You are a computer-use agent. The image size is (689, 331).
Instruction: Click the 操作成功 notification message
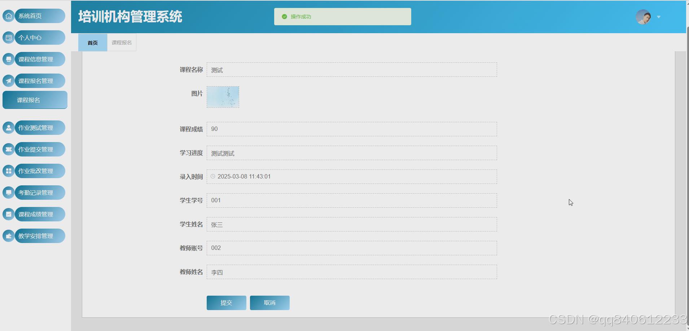343,17
